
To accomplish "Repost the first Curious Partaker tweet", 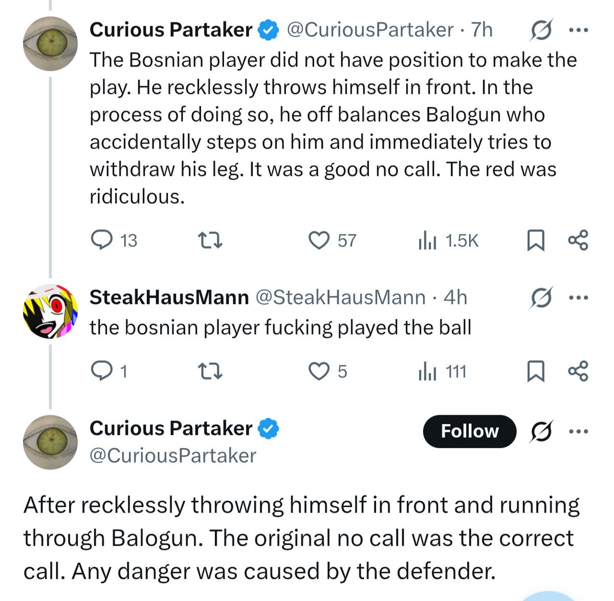I will pos(210,240).
